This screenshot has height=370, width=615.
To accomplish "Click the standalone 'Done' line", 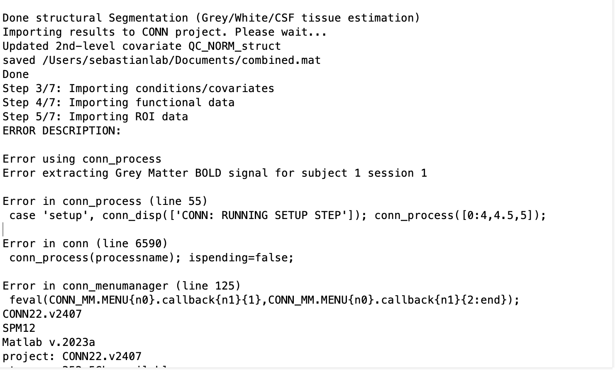I will click(16, 75).
